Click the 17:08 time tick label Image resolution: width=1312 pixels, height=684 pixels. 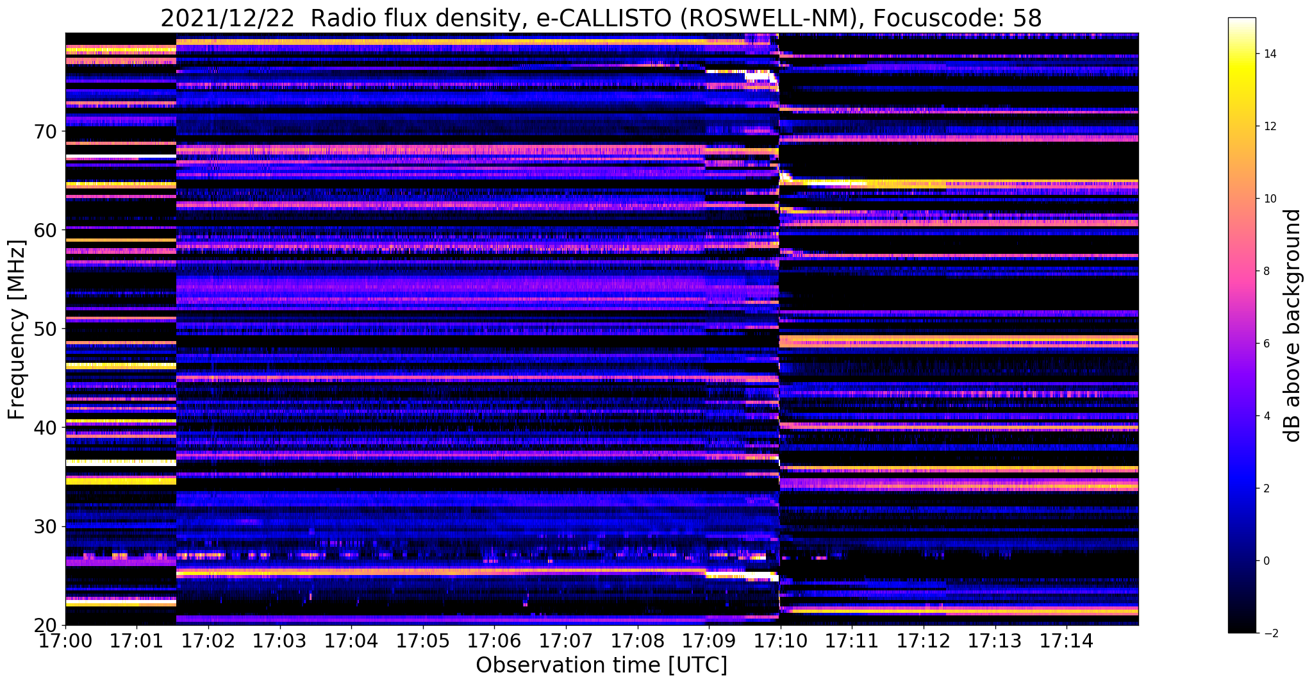(x=637, y=640)
